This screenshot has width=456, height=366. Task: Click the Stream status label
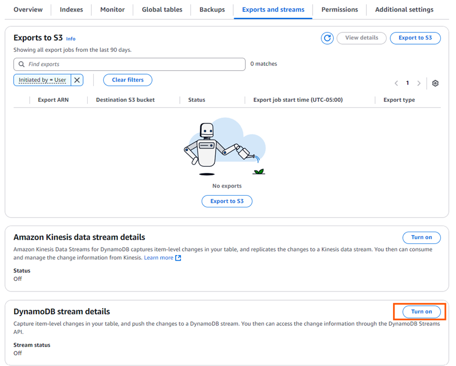click(x=32, y=345)
